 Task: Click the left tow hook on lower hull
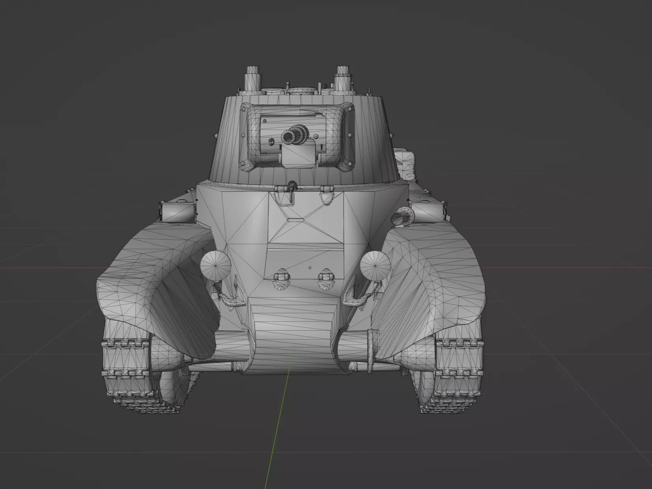pyautogui.click(x=281, y=279)
